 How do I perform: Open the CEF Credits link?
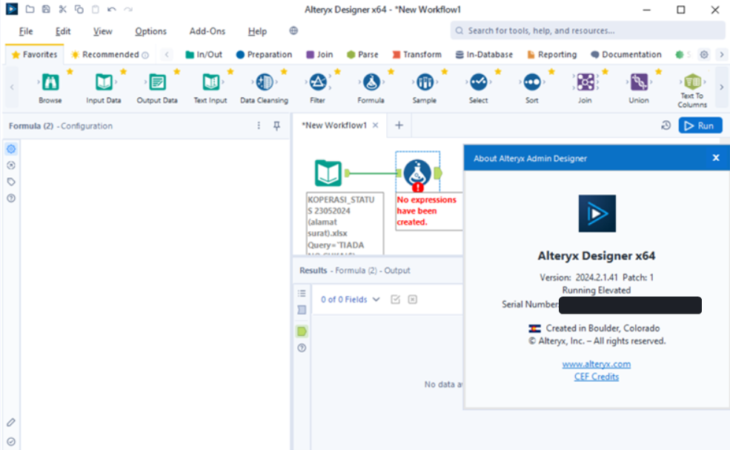pyautogui.click(x=596, y=376)
